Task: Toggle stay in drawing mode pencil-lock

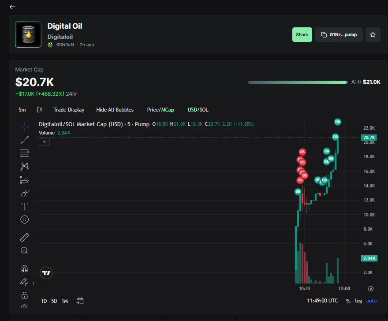Action: (24, 282)
